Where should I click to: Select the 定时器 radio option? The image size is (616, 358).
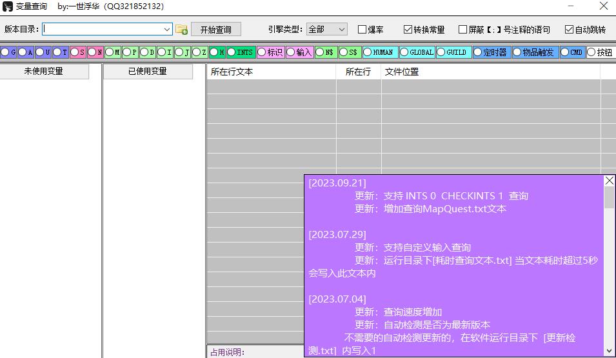(x=478, y=52)
